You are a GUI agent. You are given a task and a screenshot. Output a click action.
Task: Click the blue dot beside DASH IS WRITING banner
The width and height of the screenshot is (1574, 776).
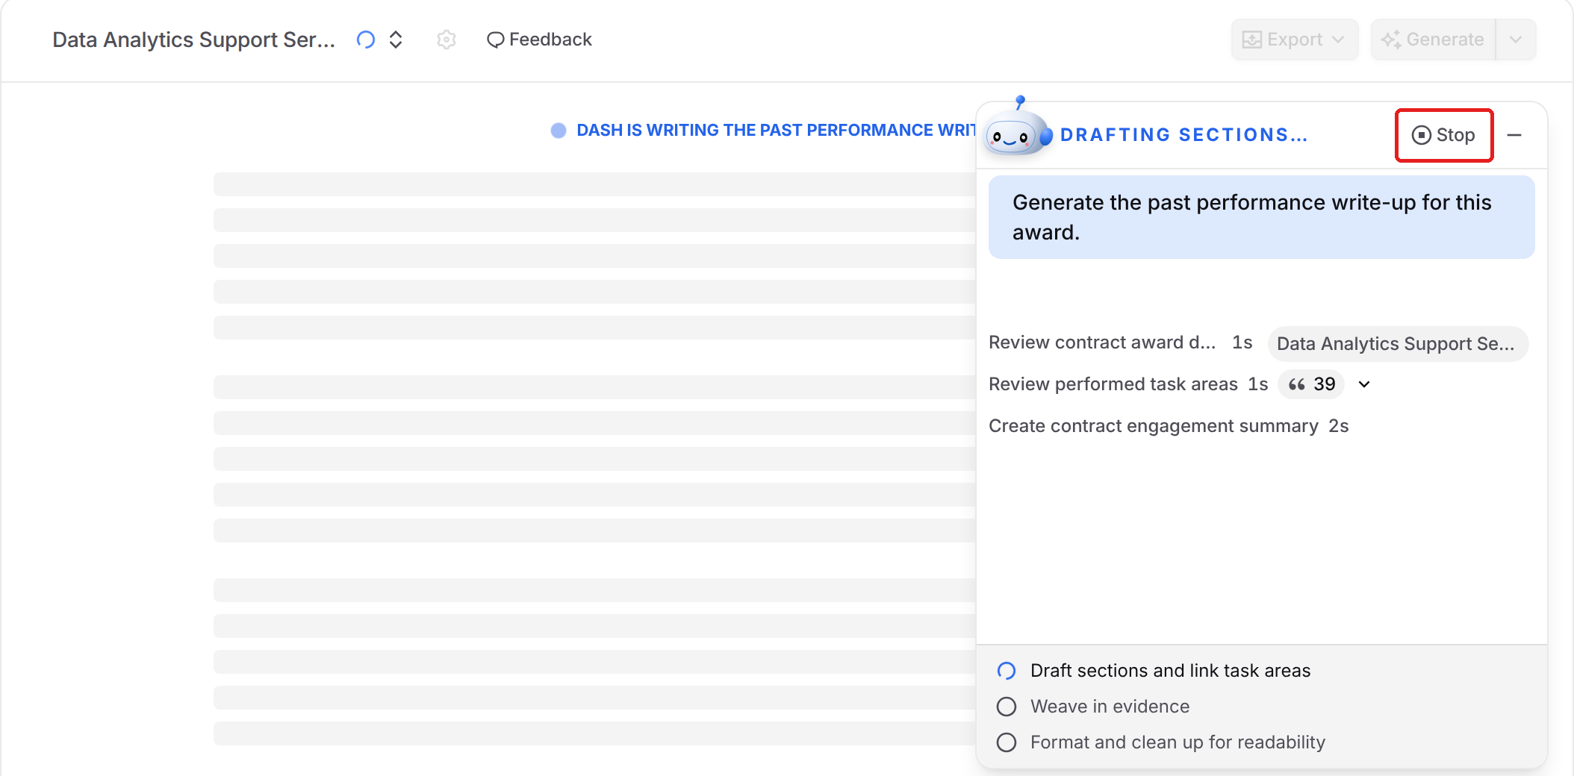559,131
